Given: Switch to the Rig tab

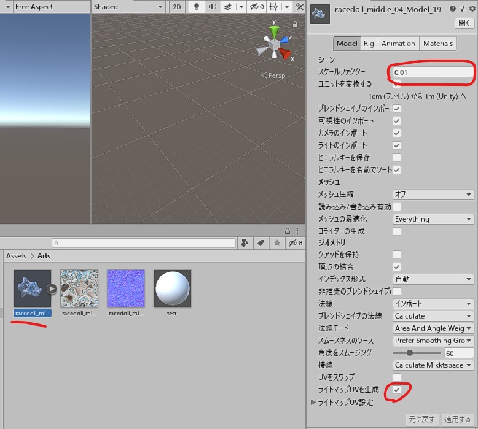Looking at the screenshot, I should point(369,44).
